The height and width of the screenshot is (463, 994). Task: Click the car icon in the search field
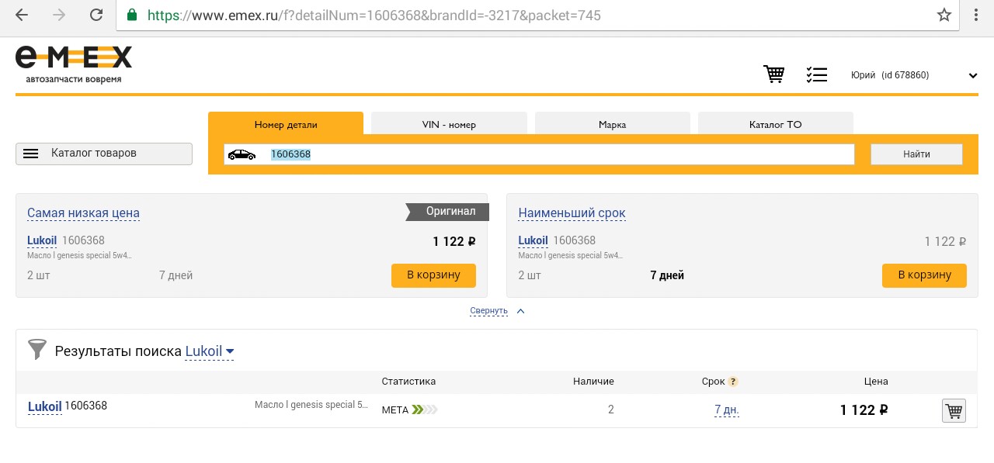coord(242,154)
